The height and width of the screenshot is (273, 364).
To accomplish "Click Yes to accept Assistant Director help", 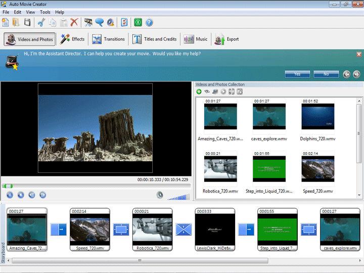I will click(297, 74).
